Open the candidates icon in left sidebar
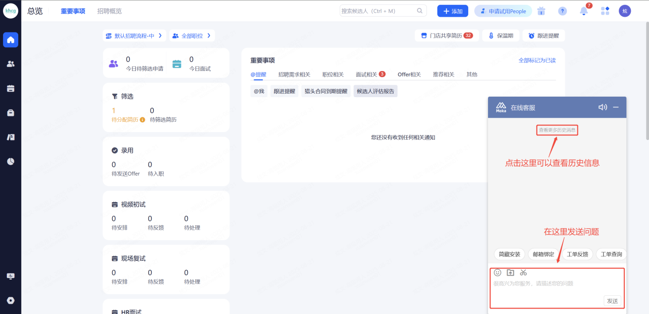Image resolution: width=649 pixels, height=314 pixels. (x=10, y=64)
